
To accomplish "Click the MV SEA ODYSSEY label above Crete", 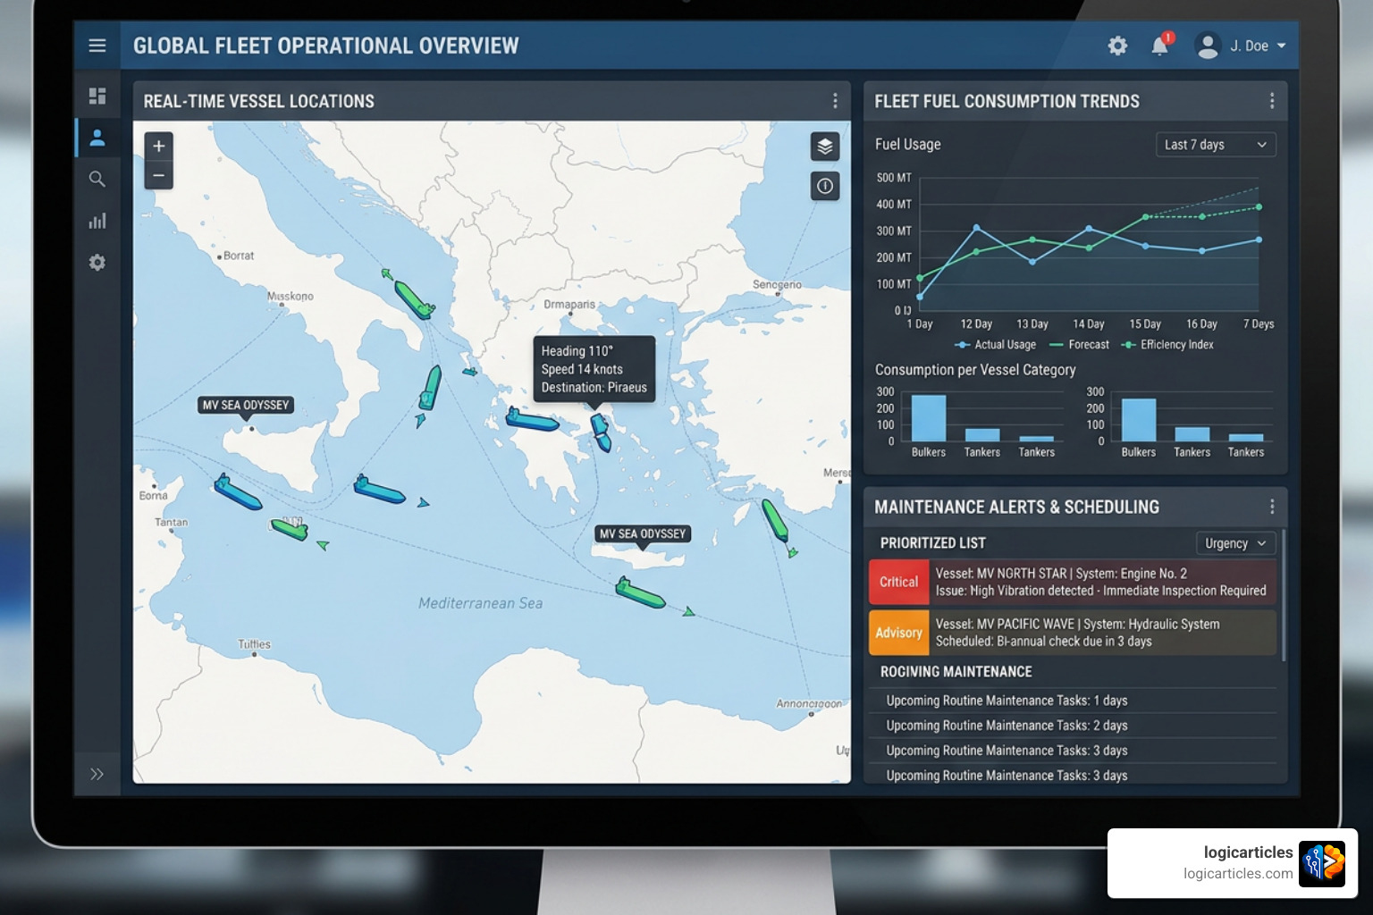I will pyautogui.click(x=643, y=534).
